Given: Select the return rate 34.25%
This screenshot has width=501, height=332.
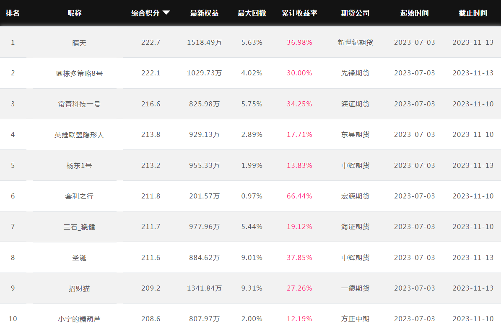Looking at the screenshot, I should tap(299, 104).
